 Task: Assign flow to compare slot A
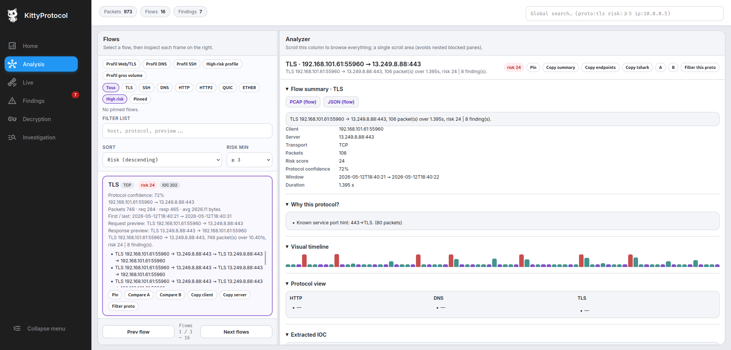[661, 67]
